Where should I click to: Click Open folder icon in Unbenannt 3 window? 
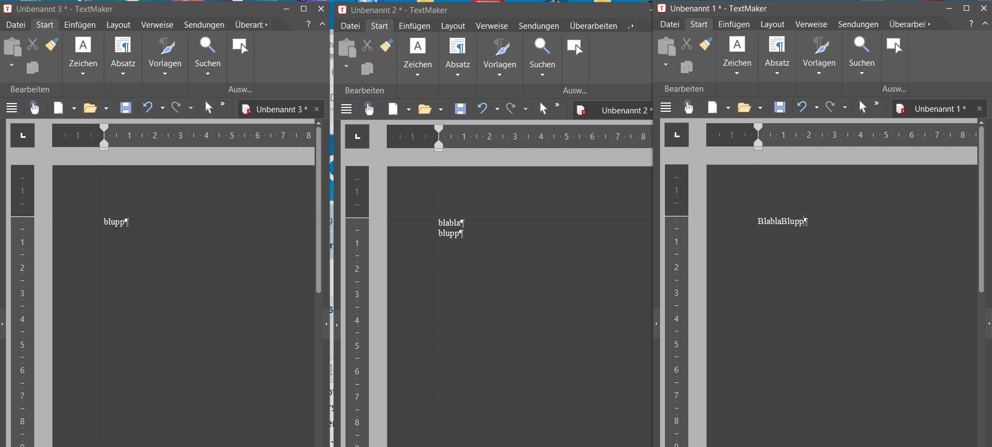(90, 108)
